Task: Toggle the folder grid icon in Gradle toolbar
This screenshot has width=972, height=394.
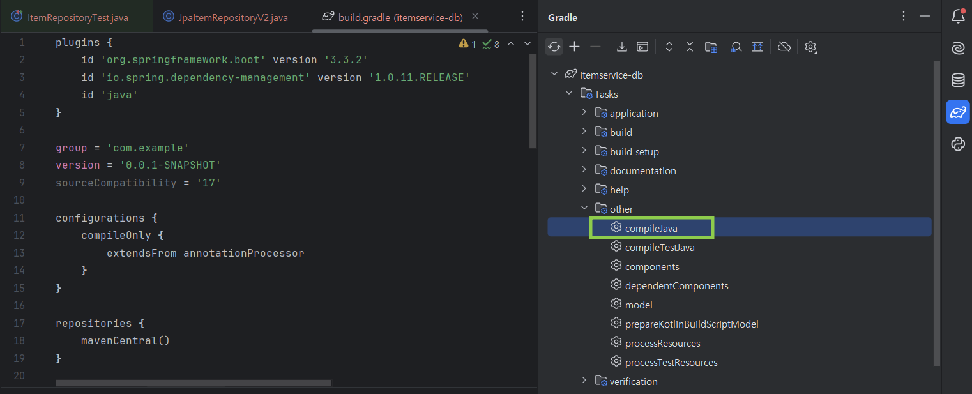Action: pyautogui.click(x=711, y=47)
